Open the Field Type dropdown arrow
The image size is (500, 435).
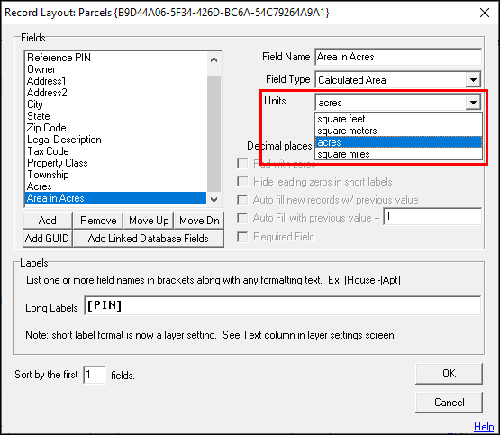coord(473,79)
